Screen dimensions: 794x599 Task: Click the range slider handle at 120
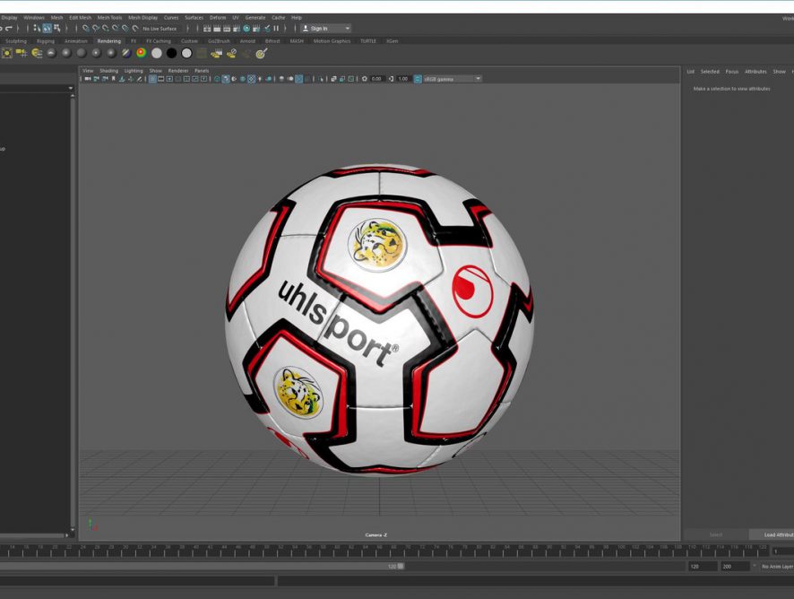pos(401,567)
